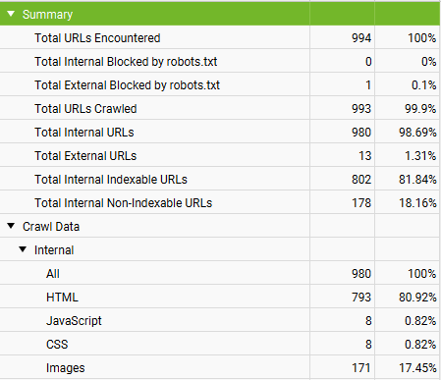Image resolution: width=441 pixels, height=380 pixels.
Task: Click the 81.84% indexable percentage cell
Action: click(x=417, y=179)
